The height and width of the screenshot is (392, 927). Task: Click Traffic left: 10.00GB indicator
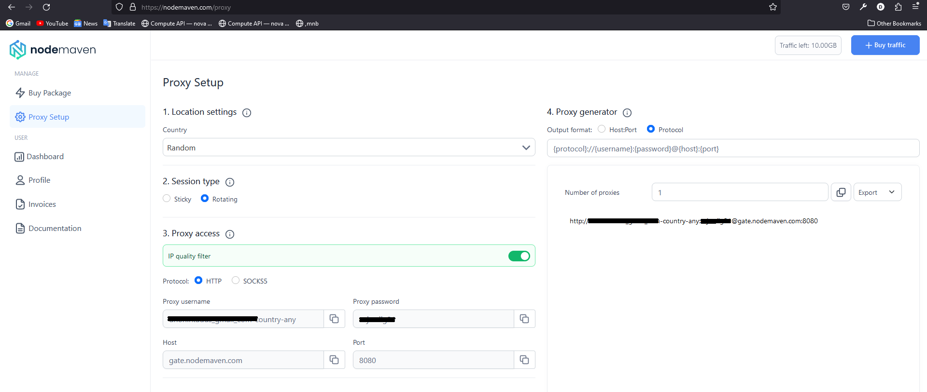click(x=808, y=45)
